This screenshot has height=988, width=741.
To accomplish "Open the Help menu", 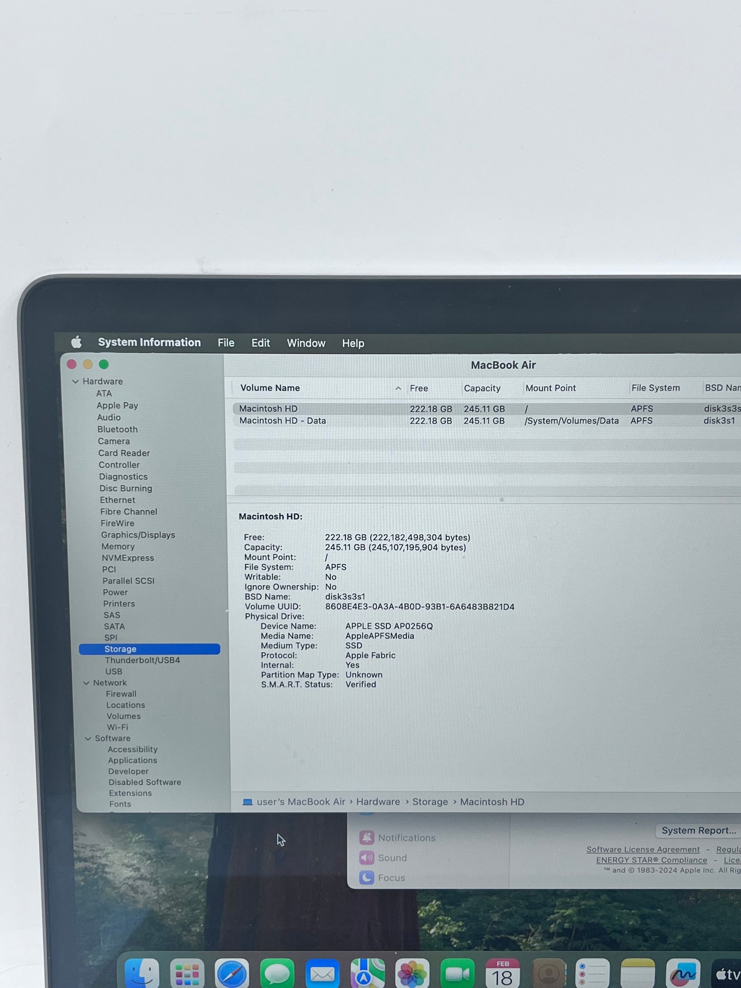I will tap(353, 344).
